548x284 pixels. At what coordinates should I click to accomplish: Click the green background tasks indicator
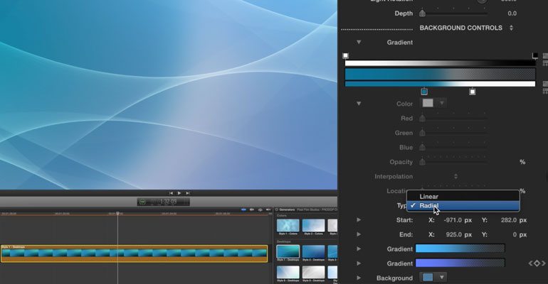142,202
